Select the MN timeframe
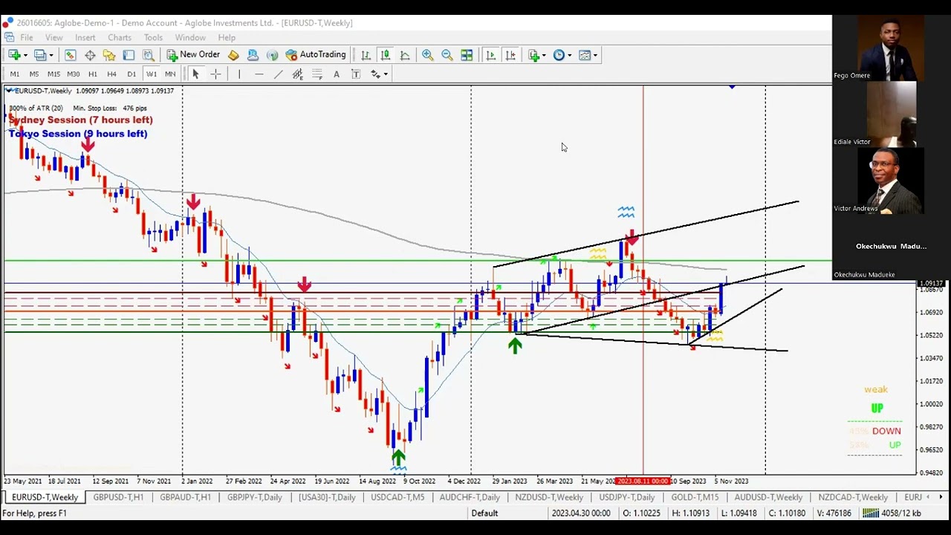 tap(170, 74)
